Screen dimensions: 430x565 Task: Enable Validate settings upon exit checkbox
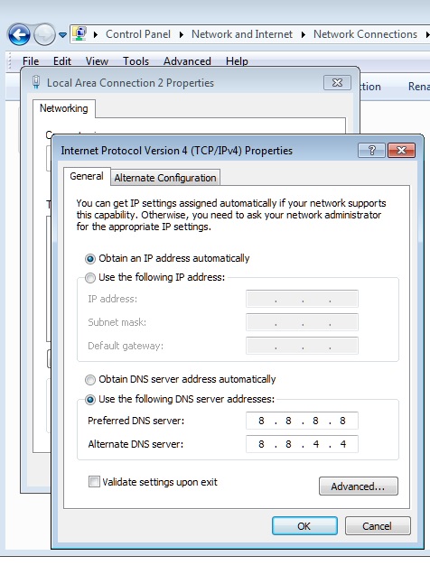pyautogui.click(x=94, y=482)
